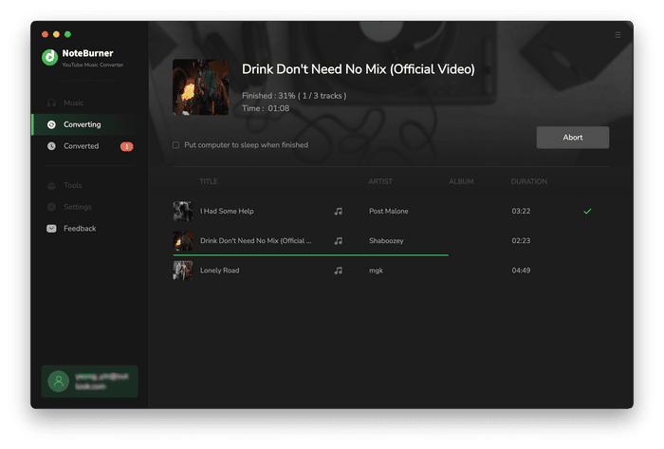Open the account panel with blurred email
Viewport: 664px width, 449px height.
[x=89, y=382]
